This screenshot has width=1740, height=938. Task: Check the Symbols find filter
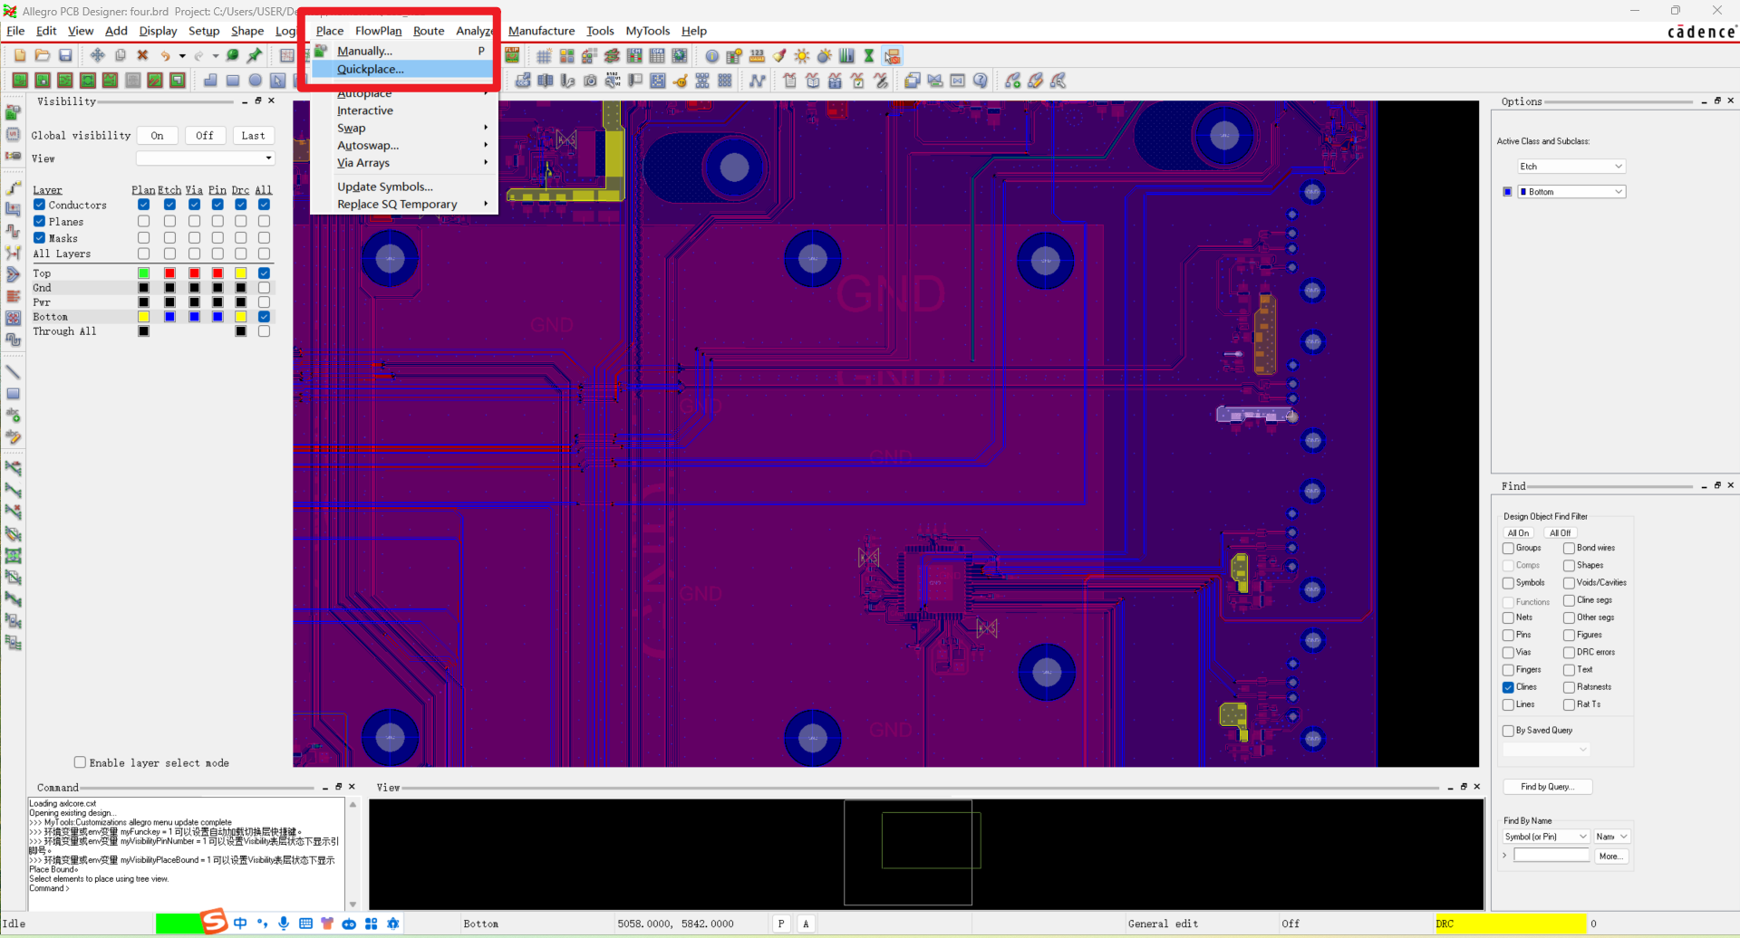[x=1509, y=583]
